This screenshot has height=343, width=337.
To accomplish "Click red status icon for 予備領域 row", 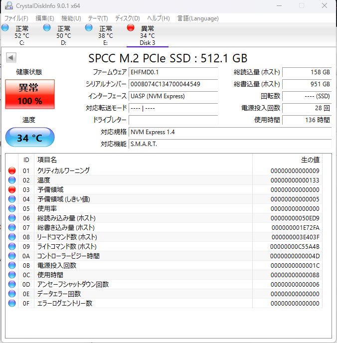I will [x=12, y=189].
